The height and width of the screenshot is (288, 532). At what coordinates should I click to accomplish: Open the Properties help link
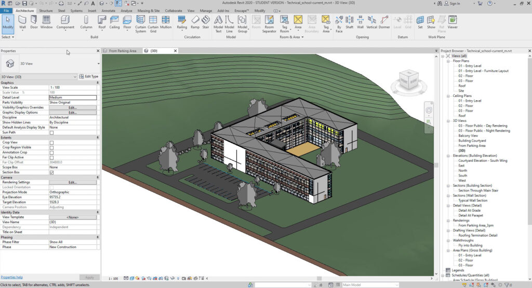tap(12, 277)
